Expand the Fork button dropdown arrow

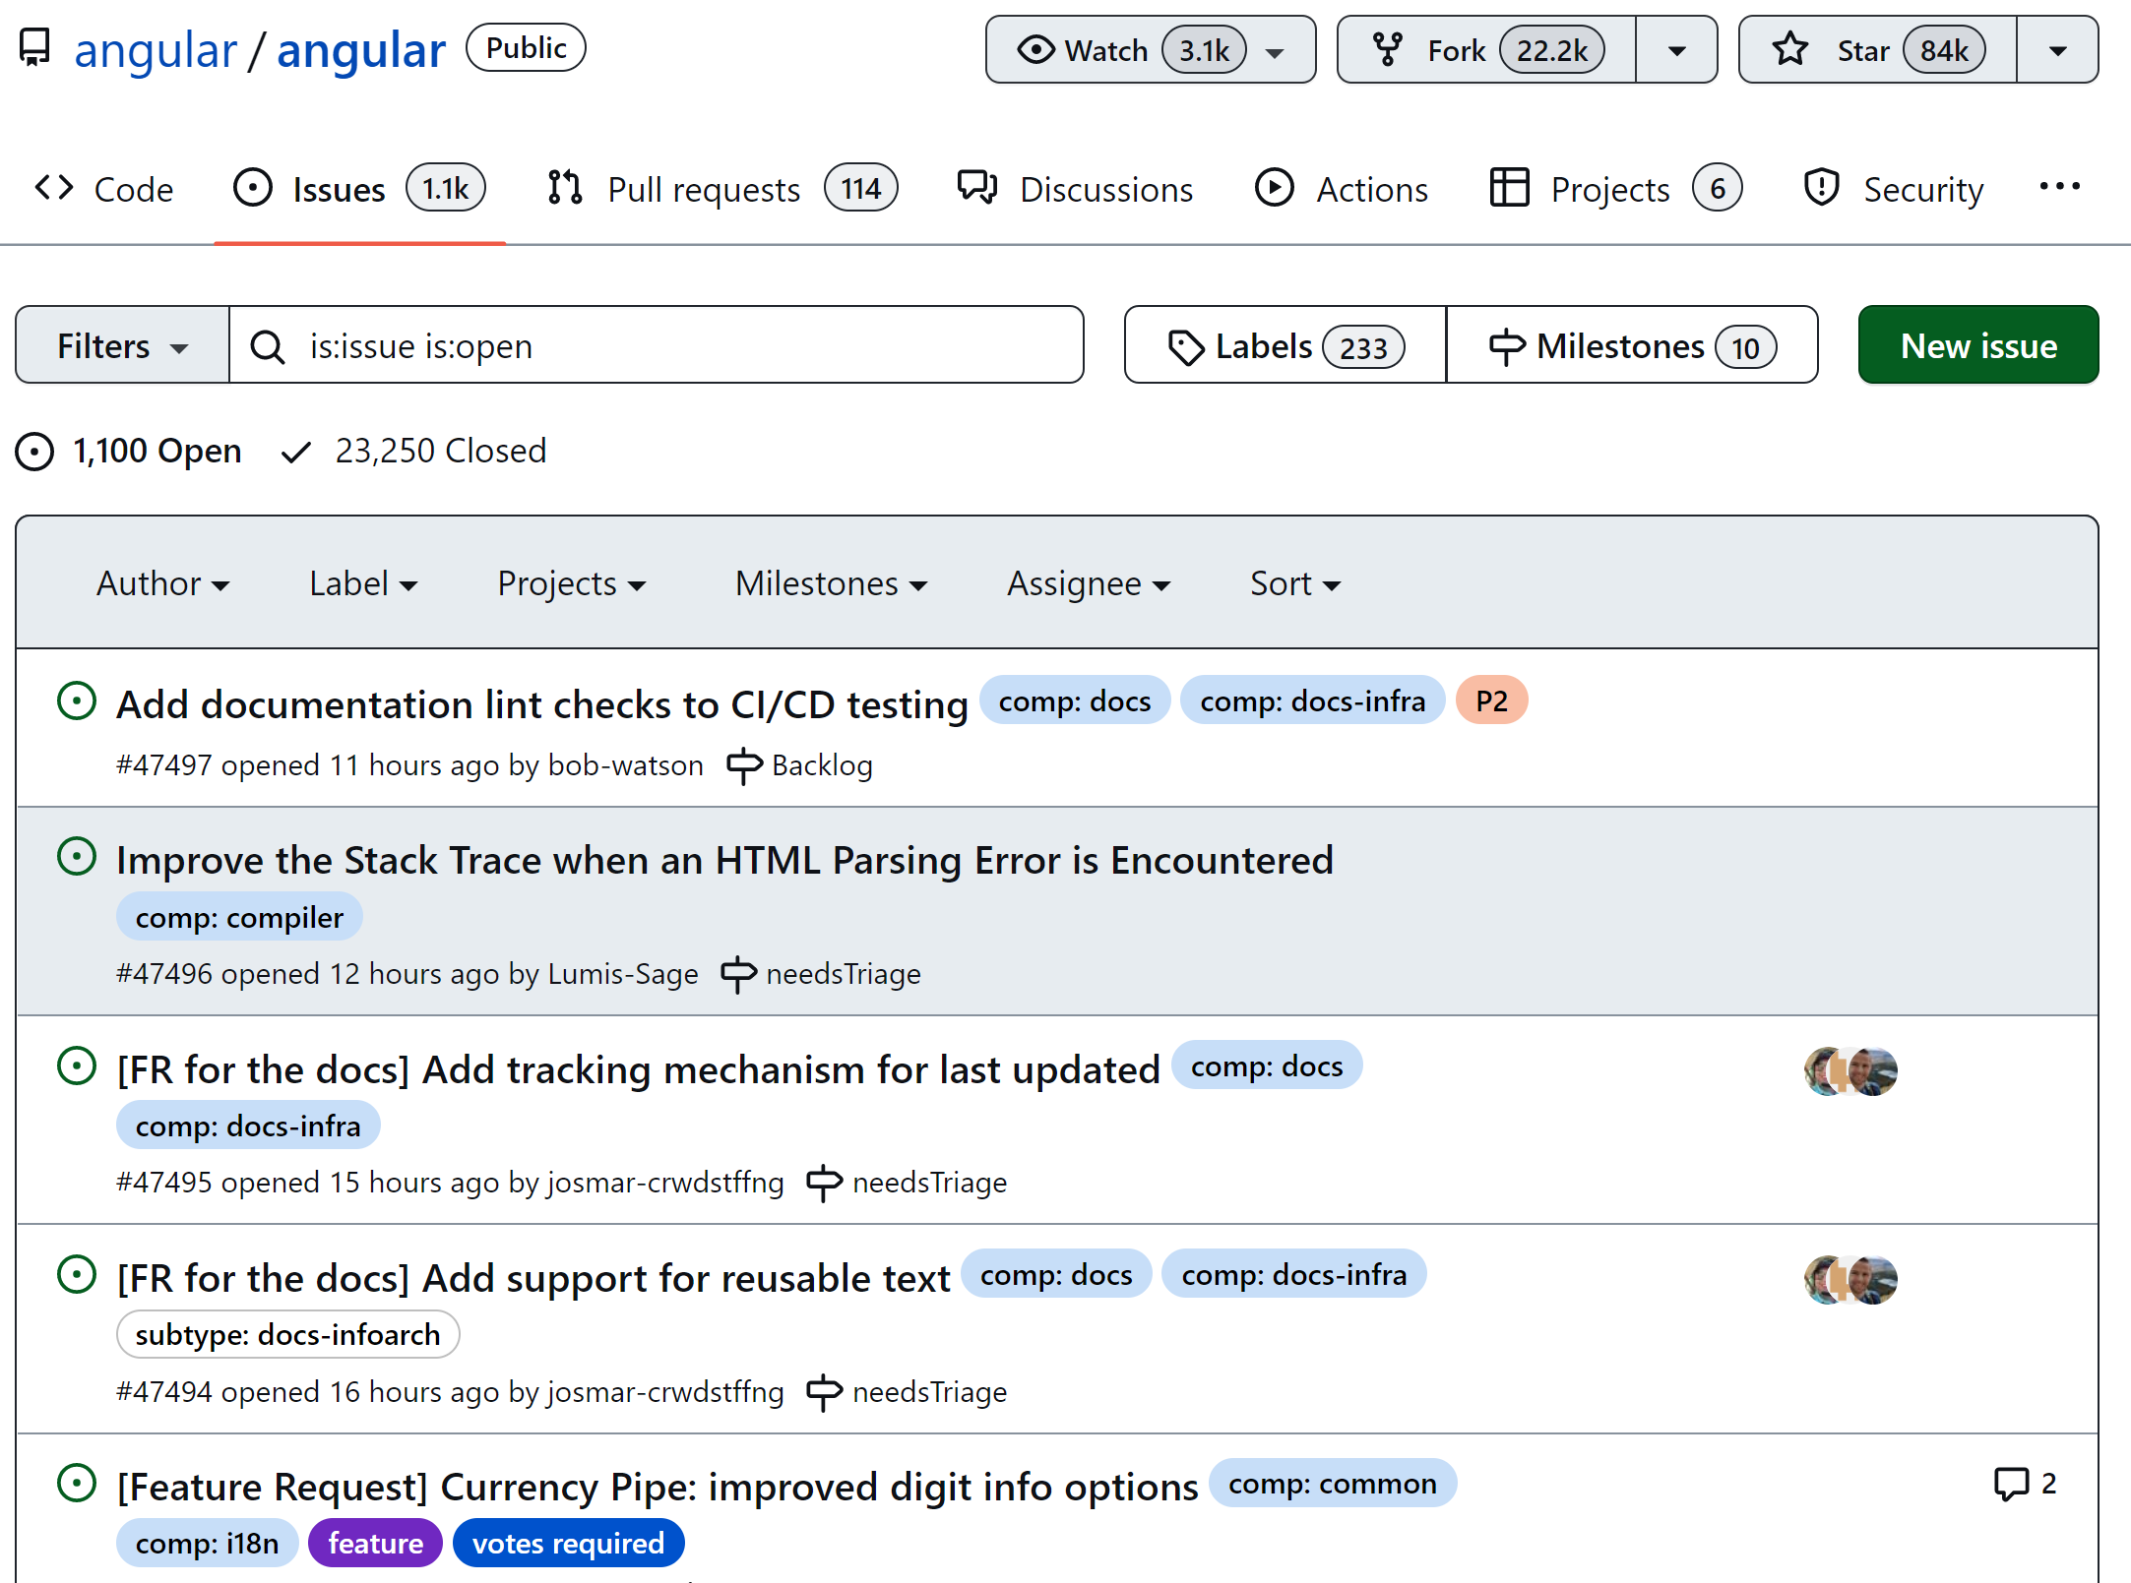click(1676, 50)
